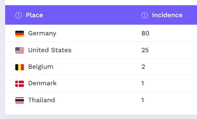Open the United States place link
The image size is (197, 119).
tap(50, 50)
